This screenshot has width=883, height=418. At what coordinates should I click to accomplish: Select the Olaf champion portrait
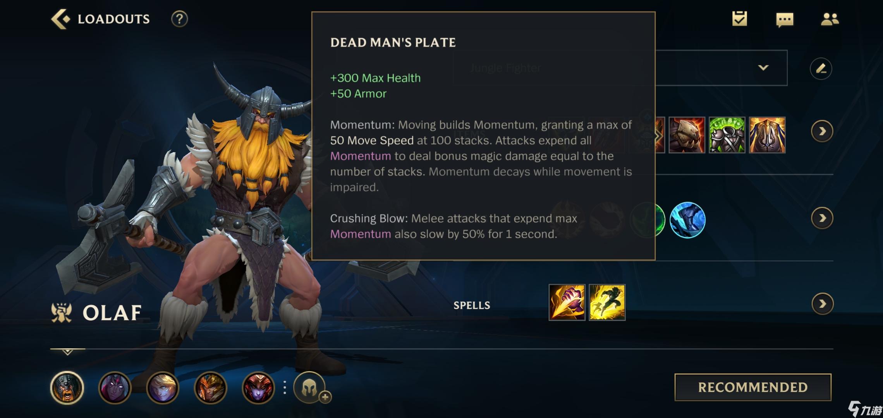coord(67,388)
